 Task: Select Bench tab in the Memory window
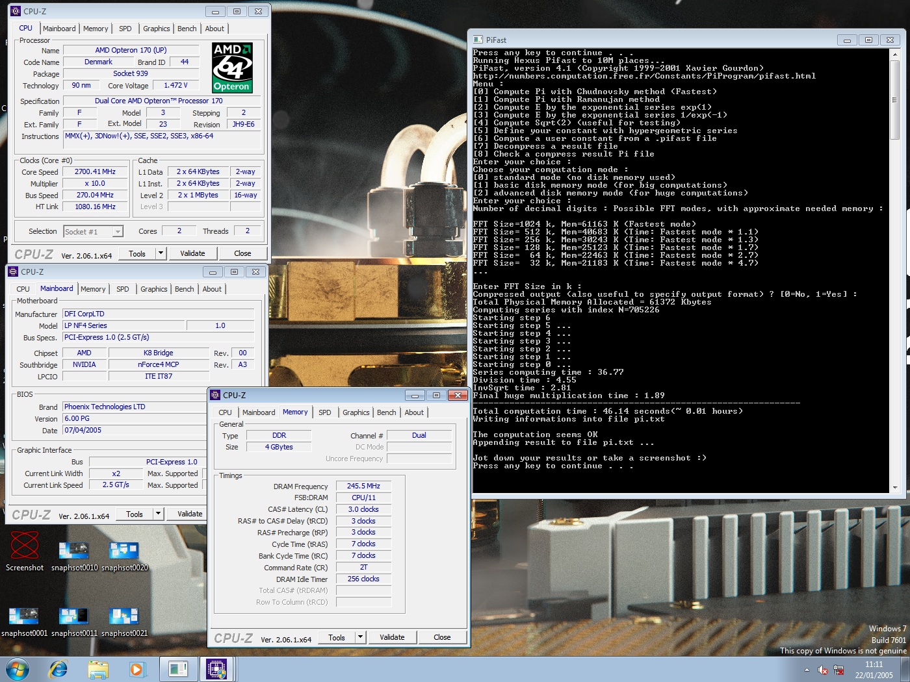tap(387, 412)
